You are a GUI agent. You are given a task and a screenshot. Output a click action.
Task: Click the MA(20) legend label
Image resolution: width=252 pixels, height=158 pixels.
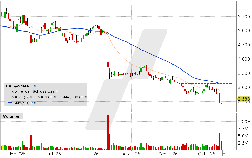coord(18,97)
